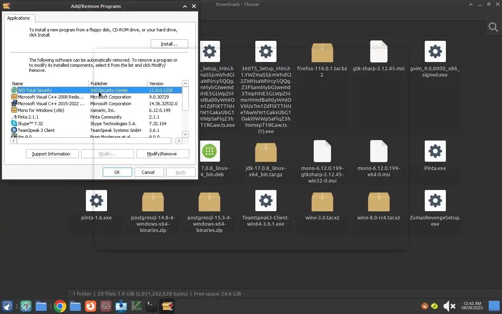Click the Skype 7.32 icon in the program list
The height and width of the screenshot is (314, 502).
[14, 124]
